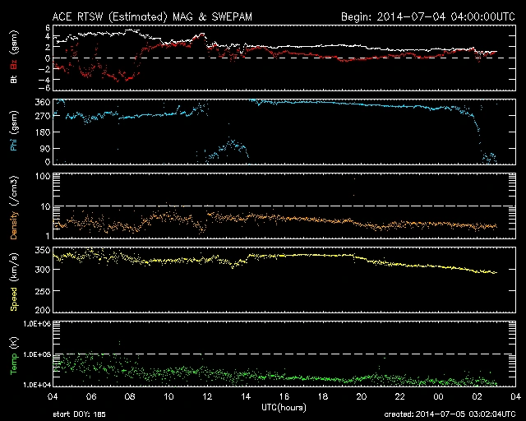The image size is (526, 421).
Task: Click the '90' tick label on Phi plot
Action: (x=45, y=148)
